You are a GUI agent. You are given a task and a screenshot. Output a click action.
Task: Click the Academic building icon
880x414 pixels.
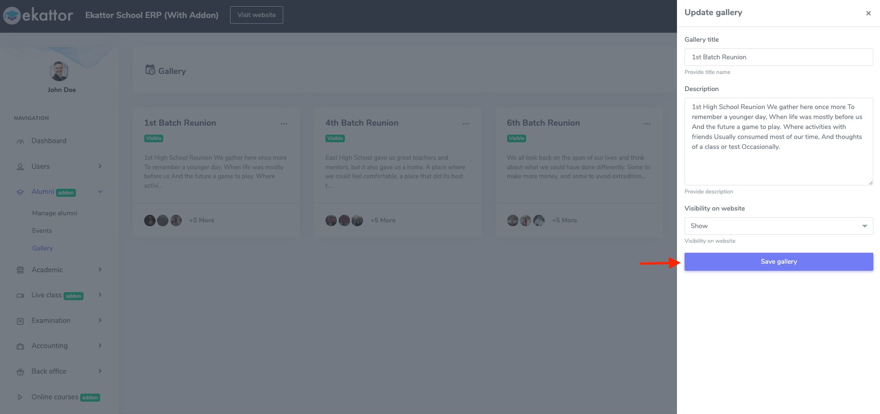pyautogui.click(x=20, y=270)
